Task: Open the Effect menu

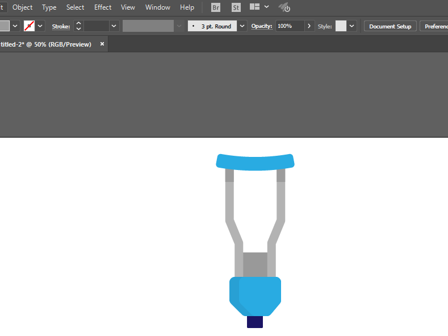Action: [103, 7]
